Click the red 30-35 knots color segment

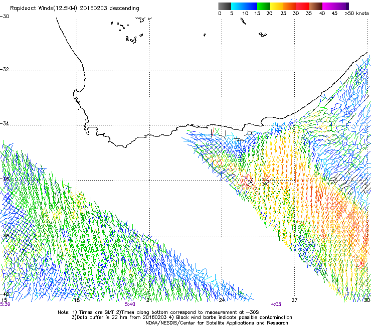[303, 6]
